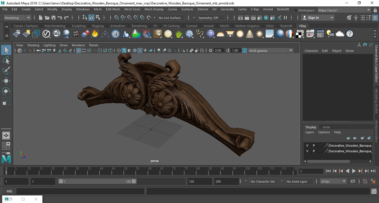Click the undo arrow in status line
The height and width of the screenshot is (203, 379).
tap(60, 18)
